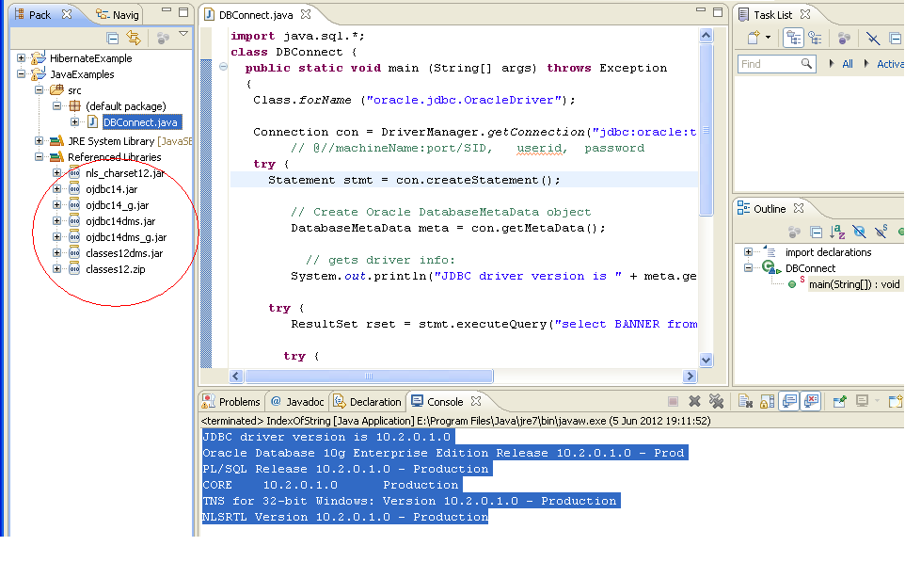Toggle Hide Fields in Outline
Image resolution: width=905 pixels, height=578 pixels.
859,232
